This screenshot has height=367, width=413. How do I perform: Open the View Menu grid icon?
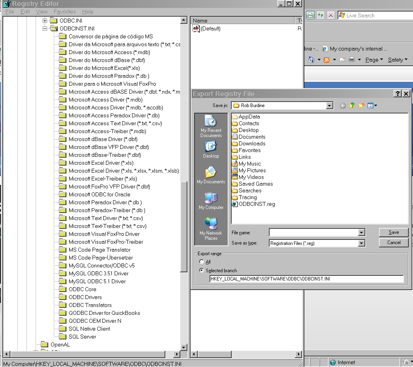click(370, 105)
